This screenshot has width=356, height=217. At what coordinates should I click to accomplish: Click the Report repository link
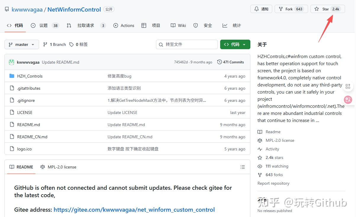pos(273,183)
